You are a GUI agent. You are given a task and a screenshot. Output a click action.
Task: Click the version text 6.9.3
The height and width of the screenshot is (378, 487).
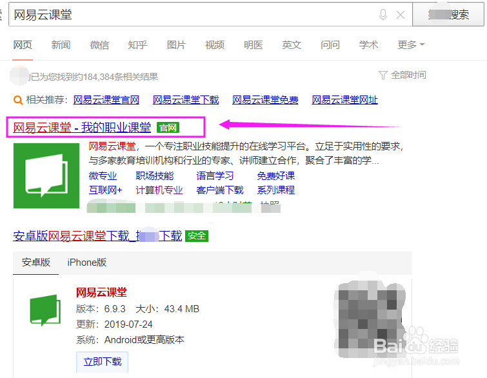[115, 309]
